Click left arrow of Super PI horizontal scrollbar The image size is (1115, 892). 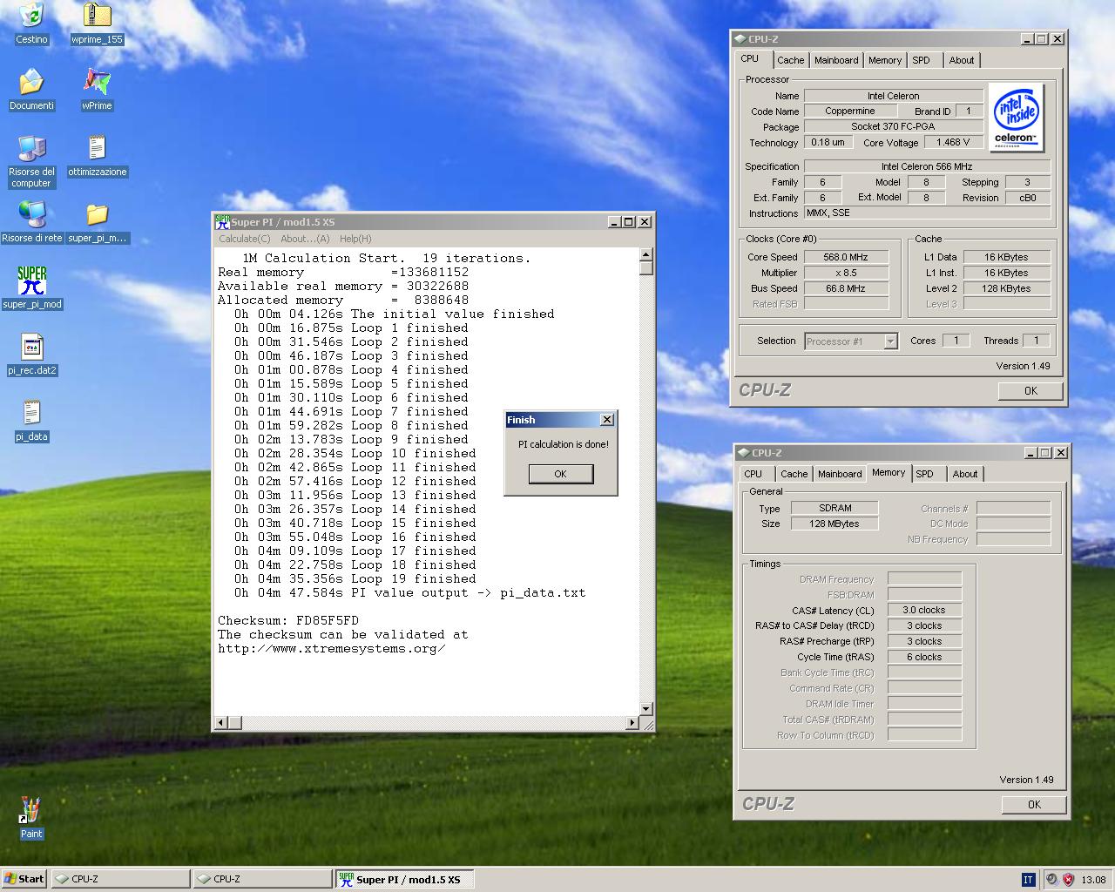pos(221,723)
